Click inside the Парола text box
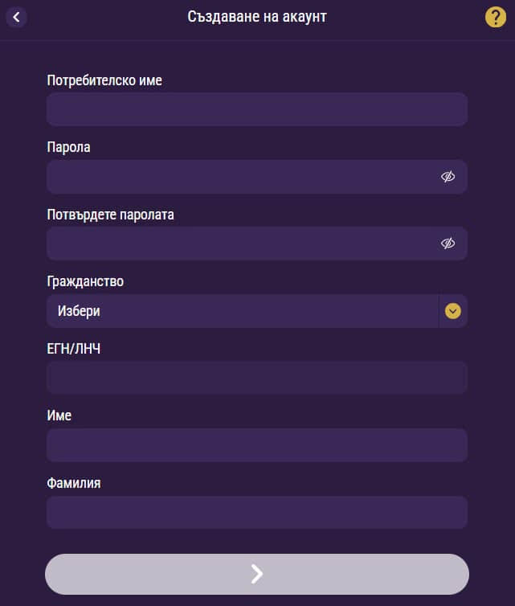Image resolution: width=515 pixels, height=606 pixels. (x=241, y=177)
